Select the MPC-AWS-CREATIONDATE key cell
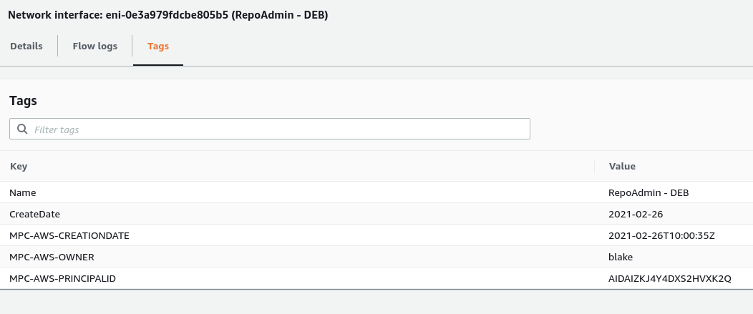 click(x=69, y=236)
